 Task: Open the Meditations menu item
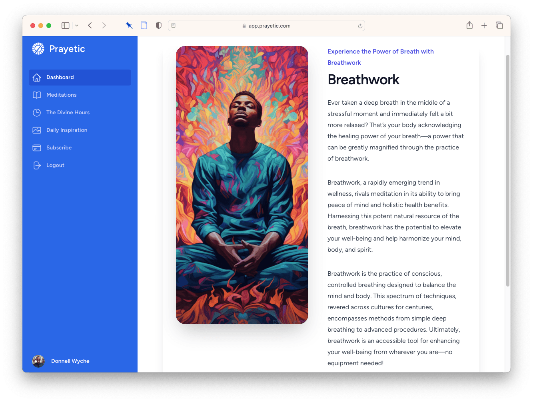coord(61,95)
